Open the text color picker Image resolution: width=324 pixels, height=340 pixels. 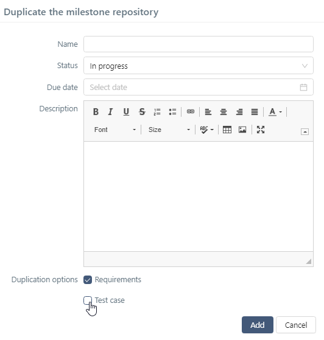point(275,112)
